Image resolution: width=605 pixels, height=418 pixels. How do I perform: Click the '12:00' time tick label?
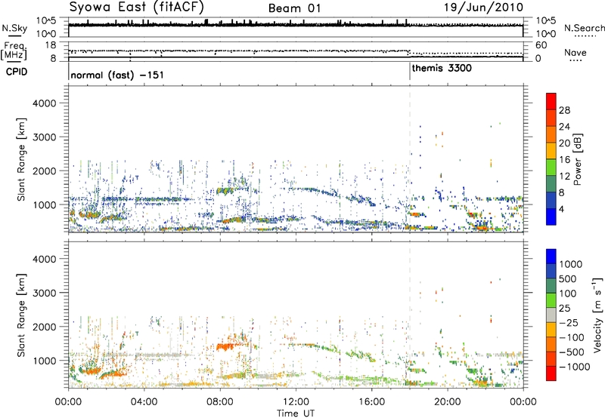tap(296, 402)
